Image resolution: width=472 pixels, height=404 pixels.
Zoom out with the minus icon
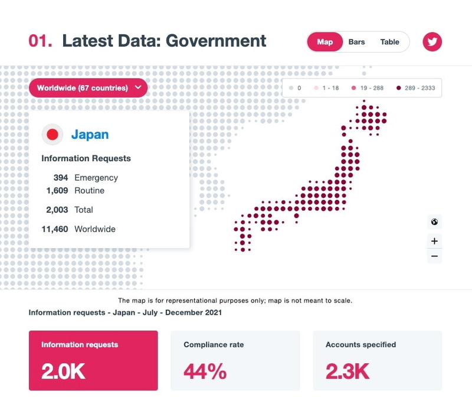point(435,256)
